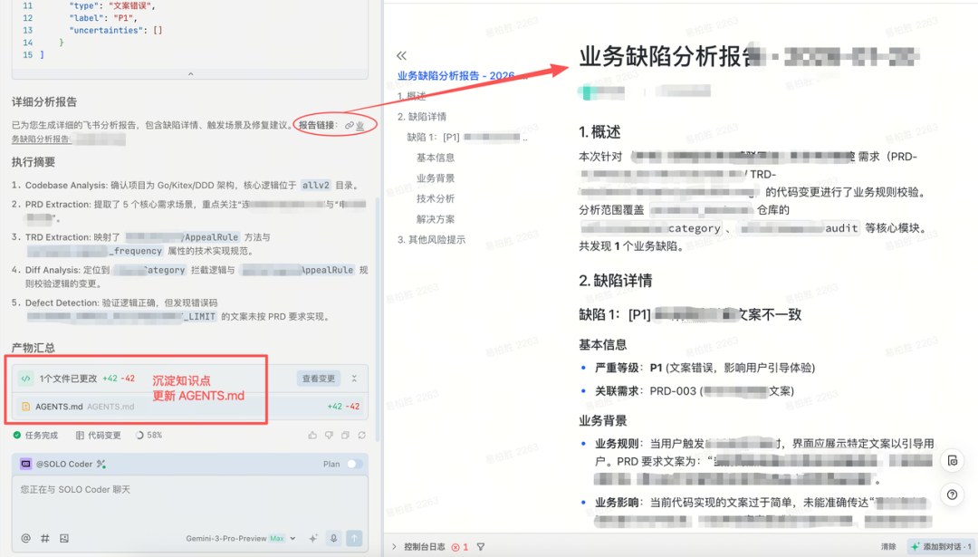Collapse the document outline with double-chevron icon
Viewport: 978px width, 557px height.
(x=402, y=55)
